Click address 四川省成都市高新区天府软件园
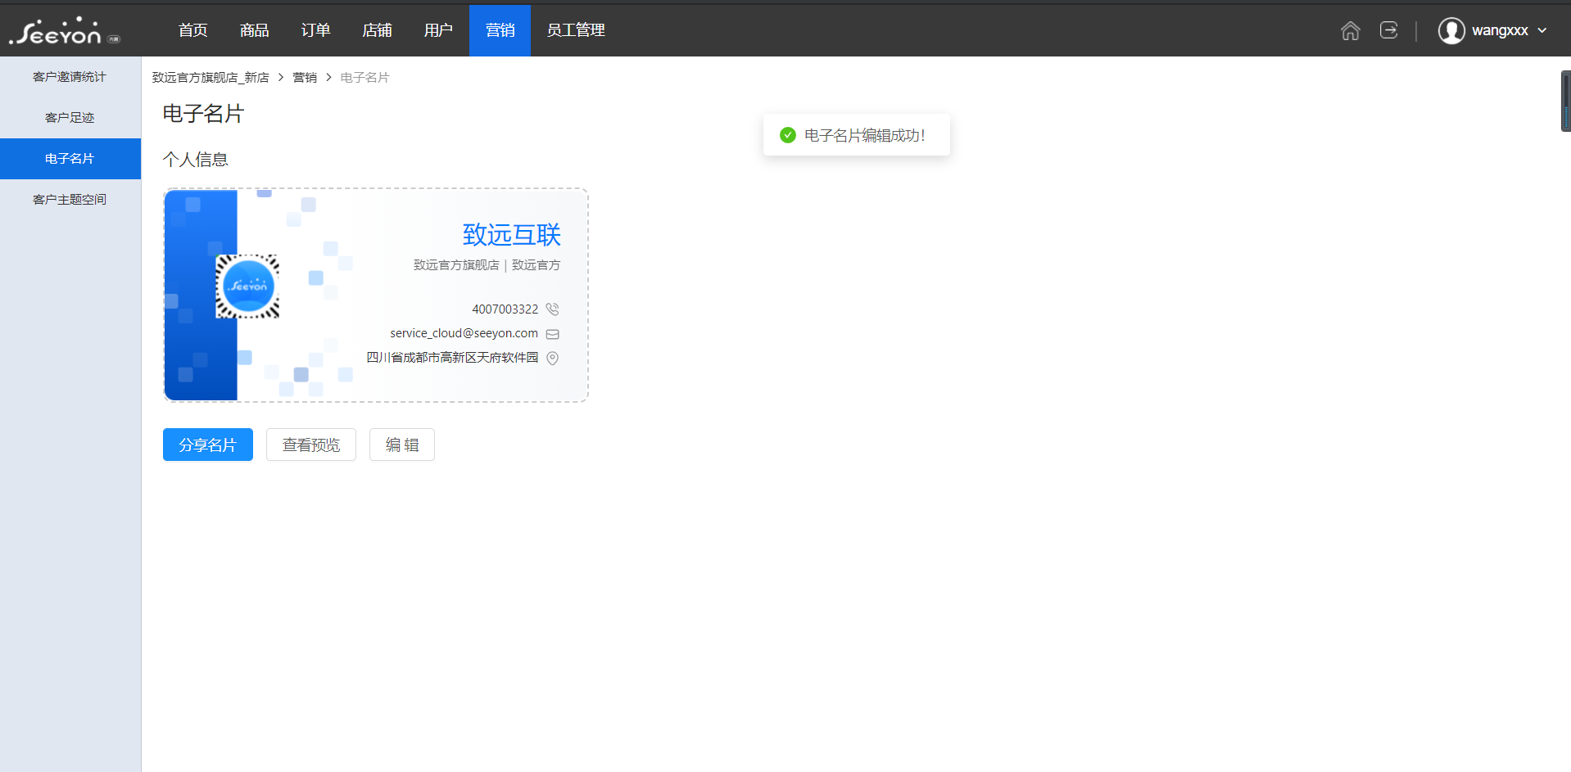The height and width of the screenshot is (772, 1571). 452,358
